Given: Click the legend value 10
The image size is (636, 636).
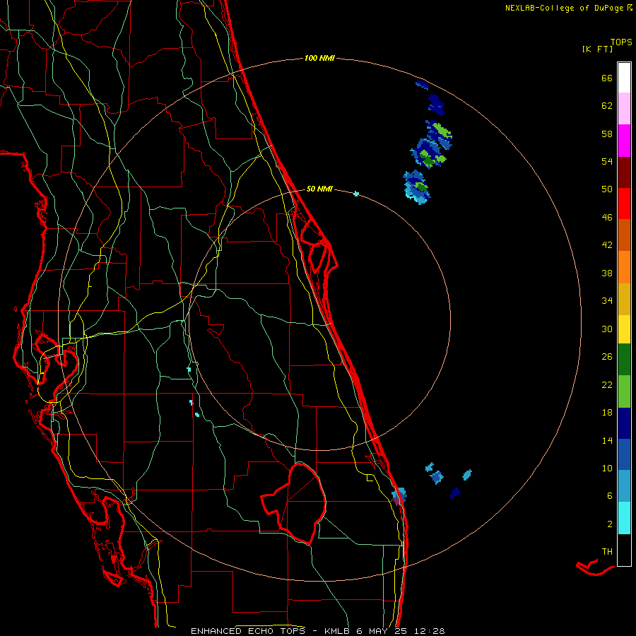Looking at the screenshot, I should 607,468.
